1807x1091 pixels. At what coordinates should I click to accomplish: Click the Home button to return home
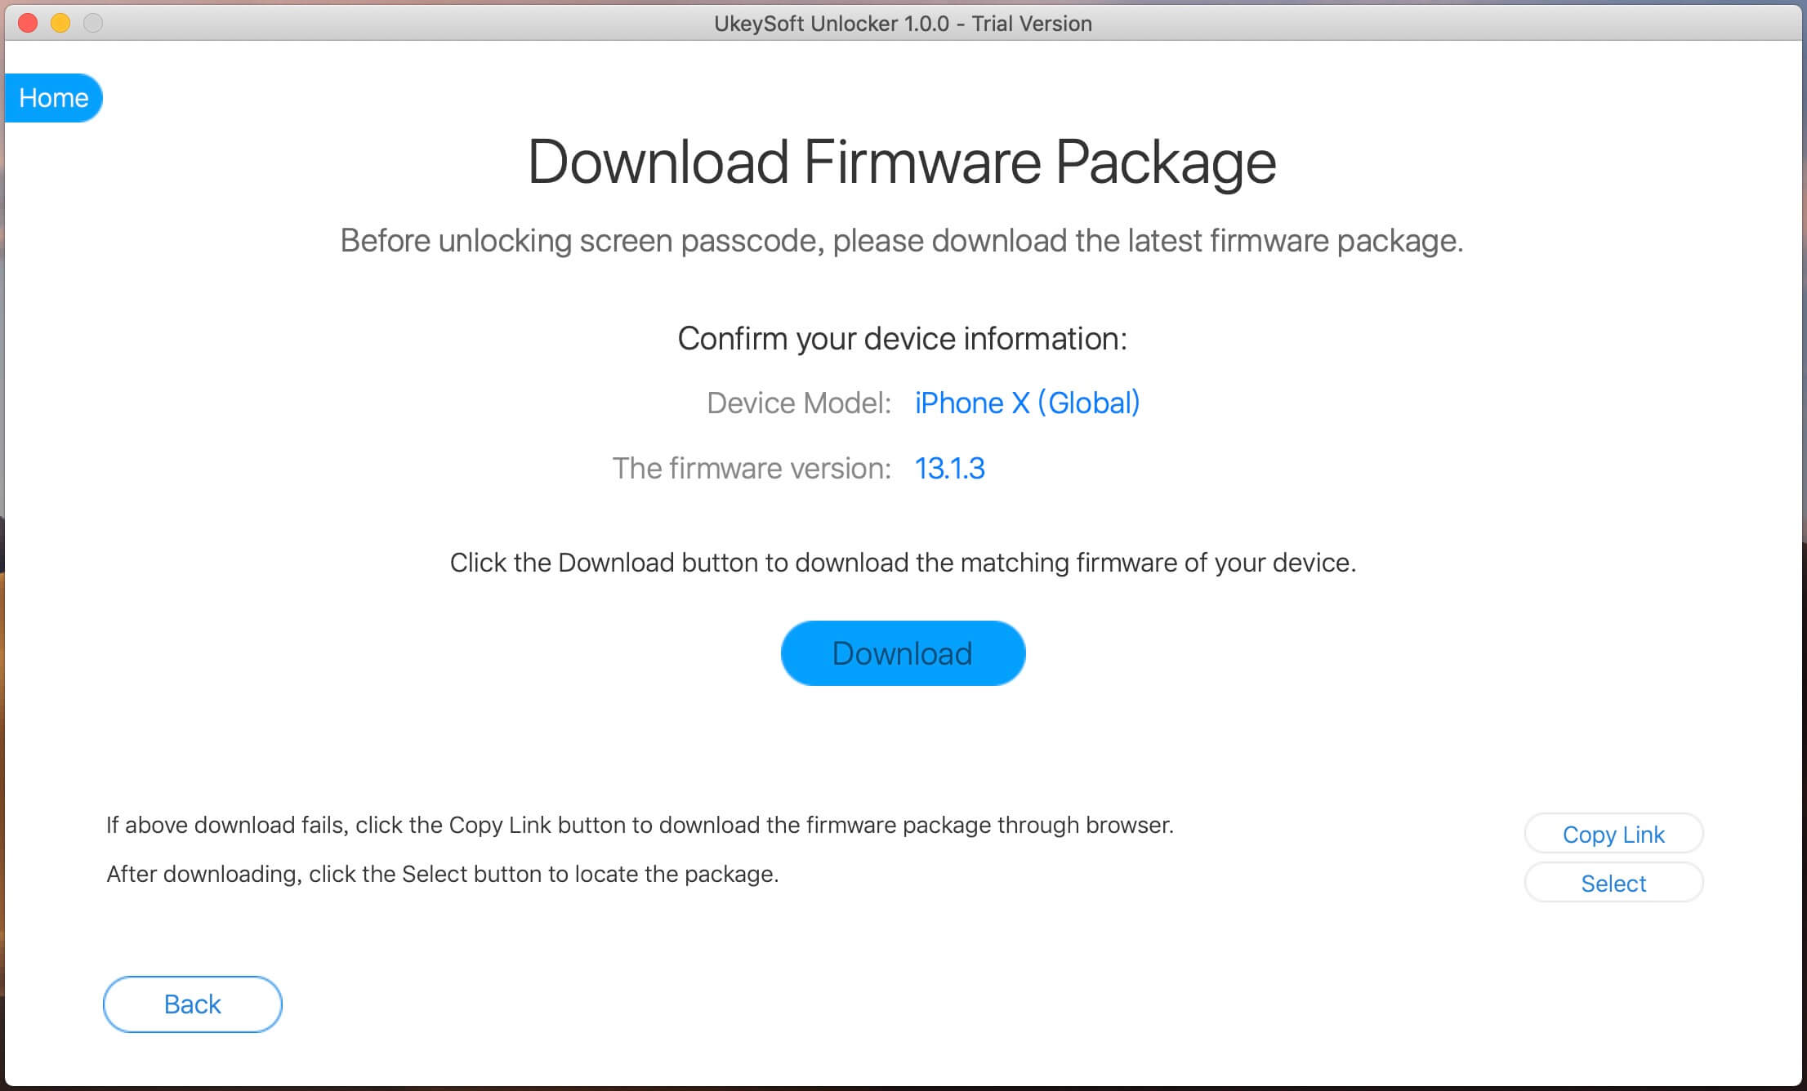[53, 98]
